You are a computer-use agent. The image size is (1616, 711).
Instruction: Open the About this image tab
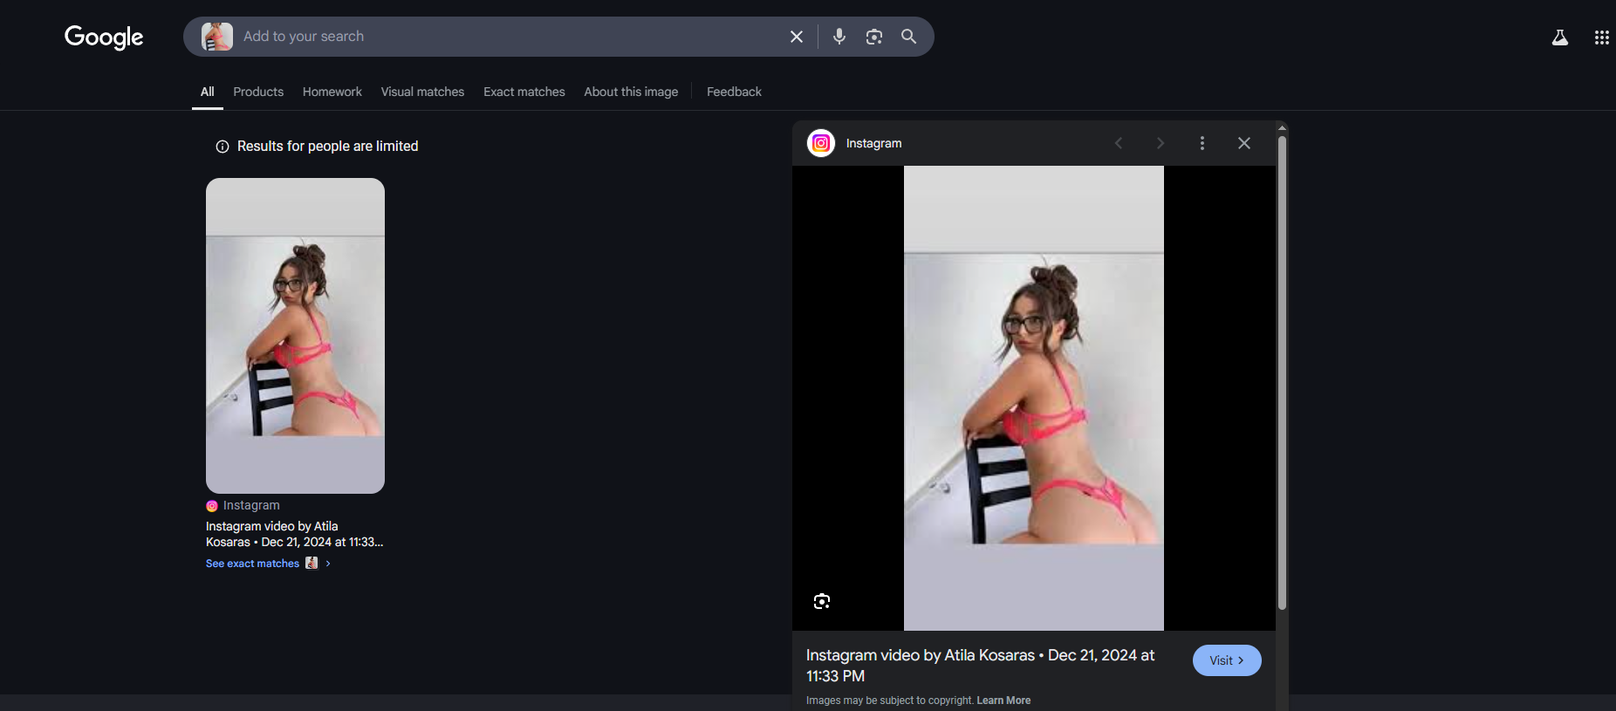pyautogui.click(x=631, y=92)
